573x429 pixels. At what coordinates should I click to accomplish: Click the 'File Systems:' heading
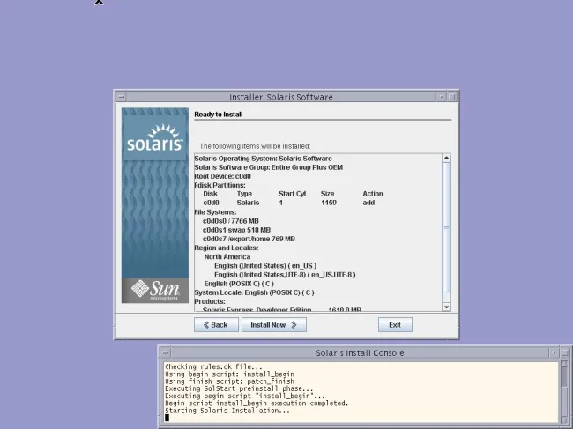(215, 212)
